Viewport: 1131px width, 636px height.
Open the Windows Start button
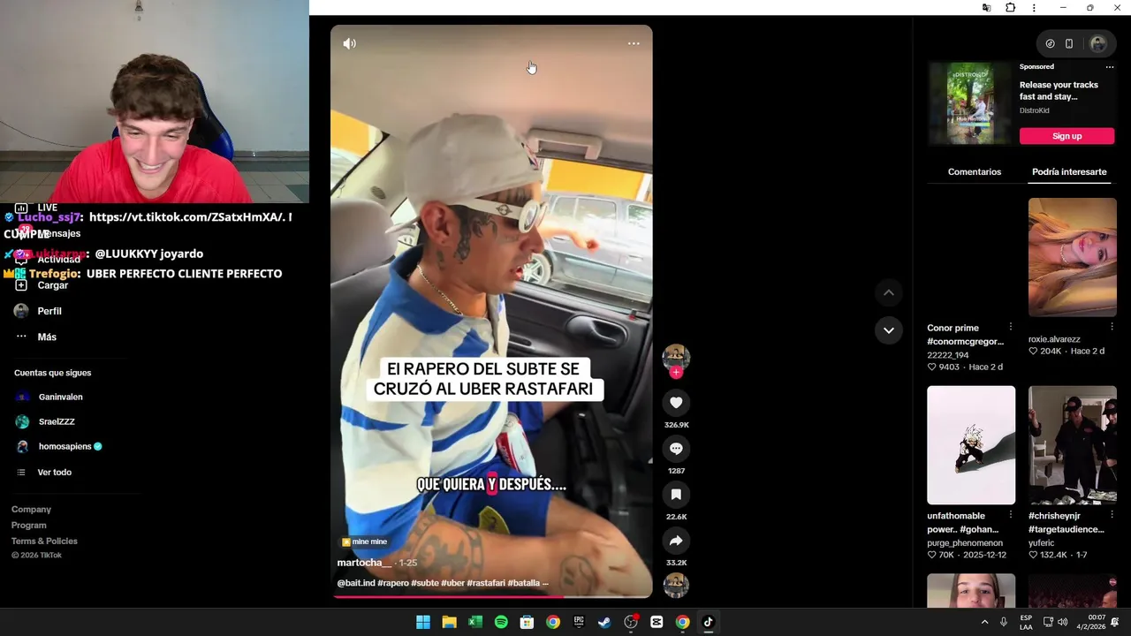coord(423,622)
